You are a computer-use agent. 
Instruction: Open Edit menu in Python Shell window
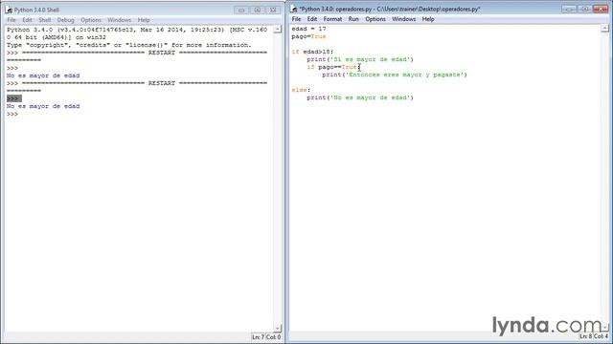[27, 20]
